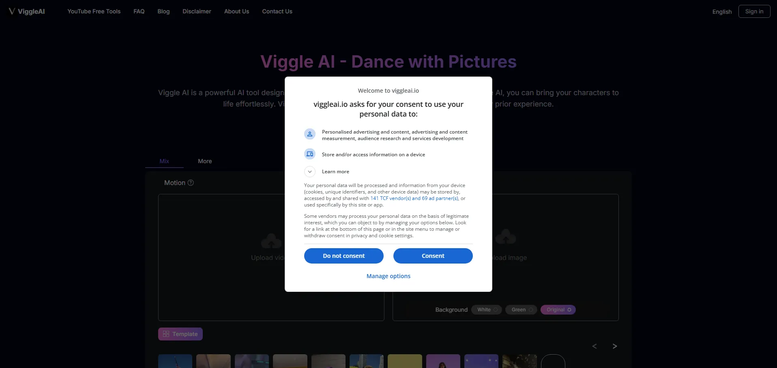Select the White background option
The image size is (777, 368).
click(x=487, y=310)
